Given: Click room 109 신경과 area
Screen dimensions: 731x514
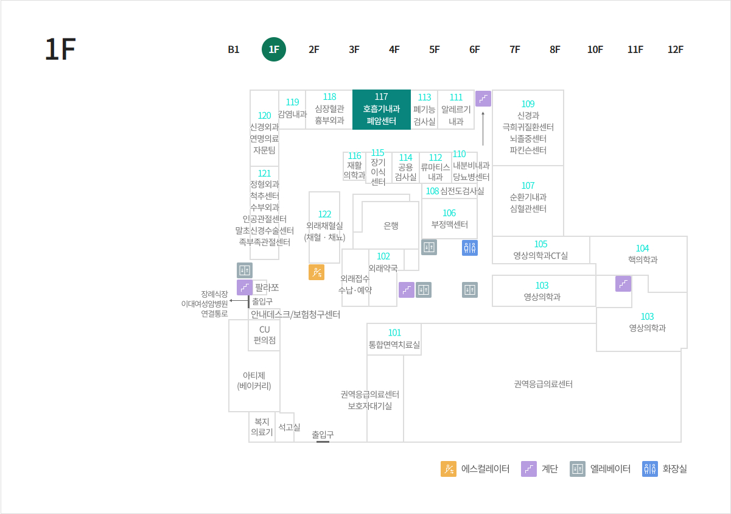Looking at the screenshot, I should pos(528,127).
